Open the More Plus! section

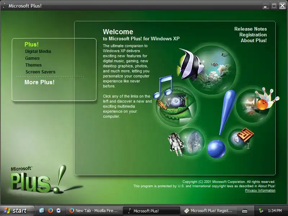(x=40, y=82)
